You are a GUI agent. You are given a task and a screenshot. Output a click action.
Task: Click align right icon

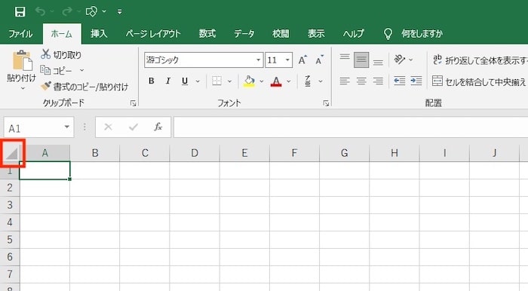(x=378, y=81)
